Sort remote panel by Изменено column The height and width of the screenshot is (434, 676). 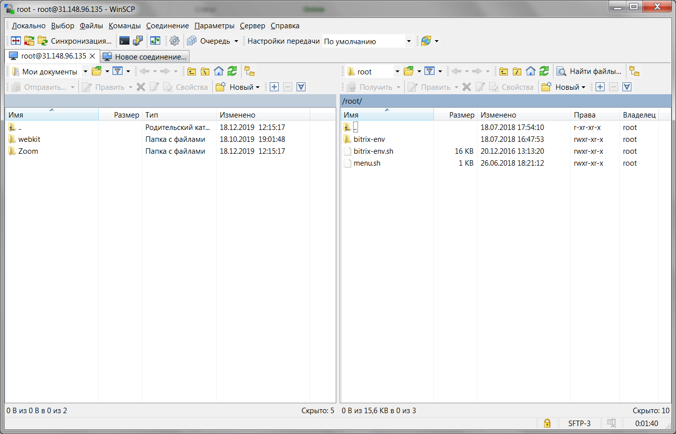[x=524, y=115]
